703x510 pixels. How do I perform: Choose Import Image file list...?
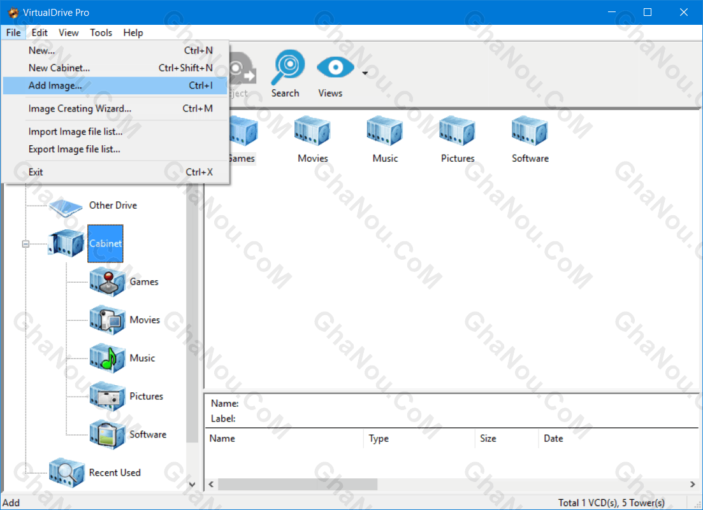[x=115, y=131]
